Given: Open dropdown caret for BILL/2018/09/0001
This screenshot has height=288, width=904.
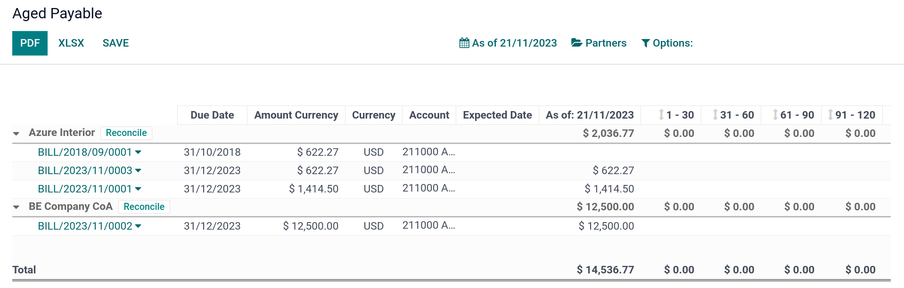Looking at the screenshot, I should (x=138, y=152).
